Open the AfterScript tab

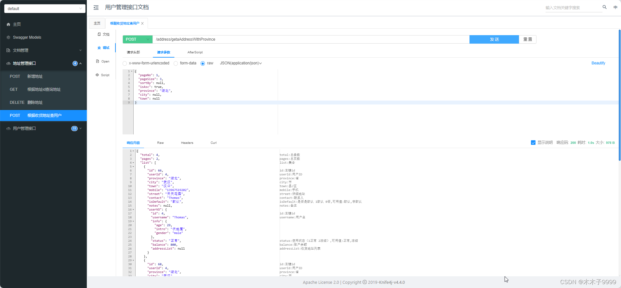pos(195,52)
